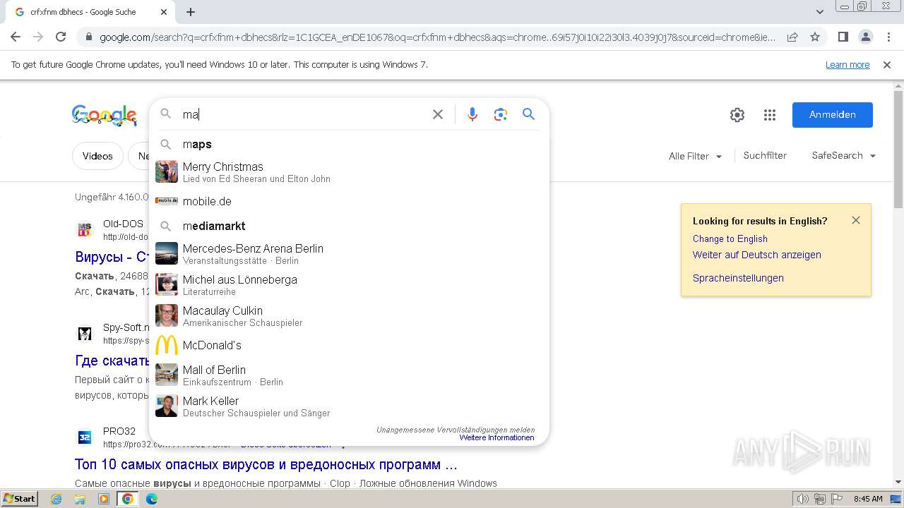The width and height of the screenshot is (904, 508).
Task: Open Learn more link about updates
Action: coord(847,65)
